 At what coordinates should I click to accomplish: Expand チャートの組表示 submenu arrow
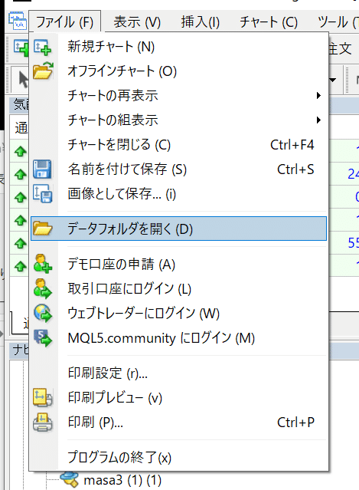(x=318, y=120)
